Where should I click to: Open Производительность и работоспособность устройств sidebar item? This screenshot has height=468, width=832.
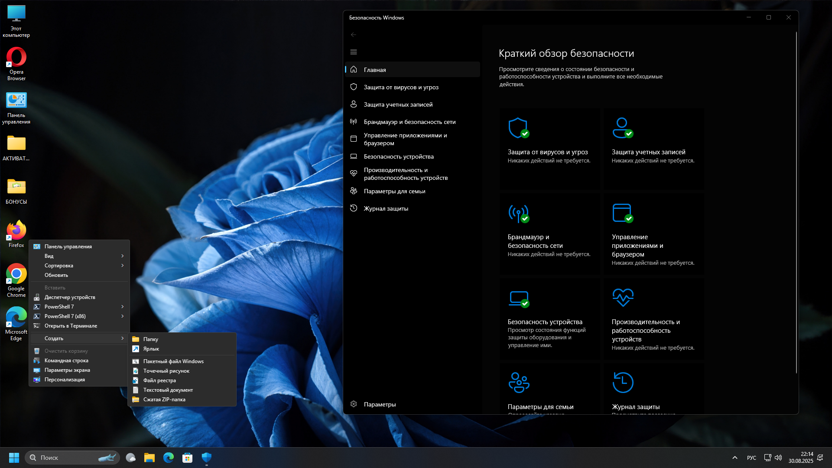413,174
